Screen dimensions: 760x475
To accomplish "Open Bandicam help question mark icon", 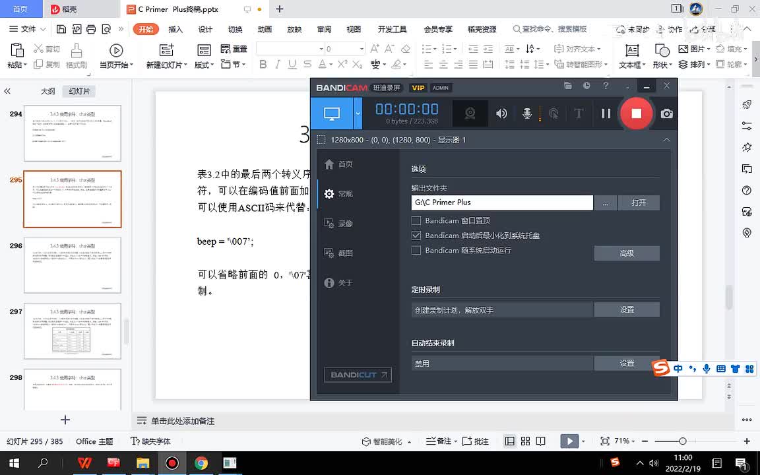I will (x=606, y=86).
